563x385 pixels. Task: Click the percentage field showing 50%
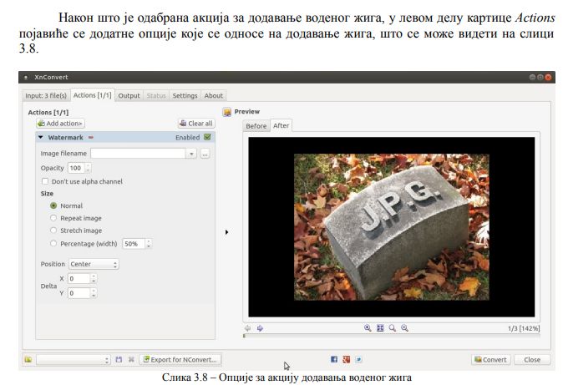134,244
